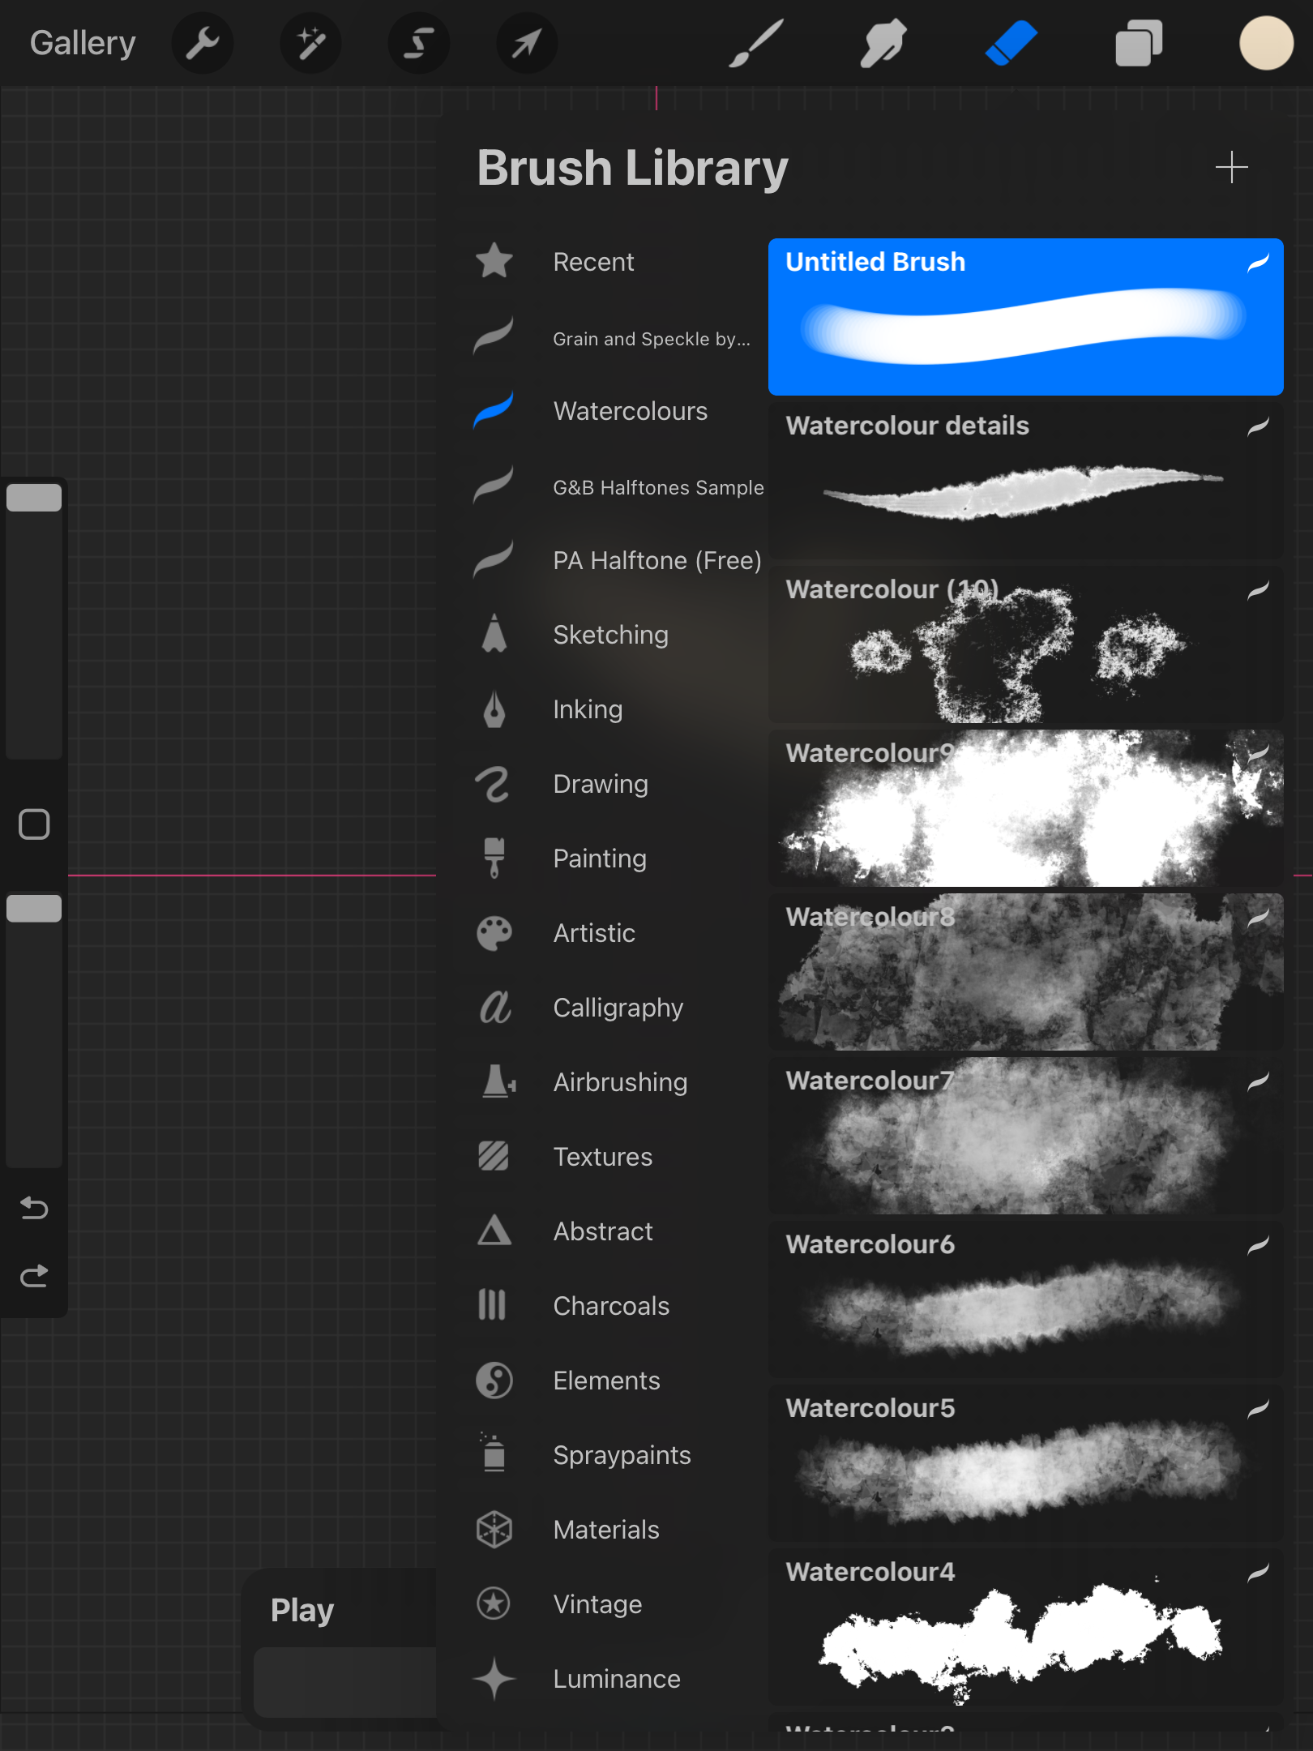Image resolution: width=1313 pixels, height=1751 pixels.
Task: Redo the last undone action
Action: (34, 1277)
